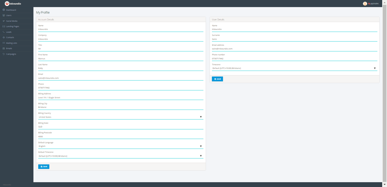Click the Emails envelope icon

click(x=4, y=48)
